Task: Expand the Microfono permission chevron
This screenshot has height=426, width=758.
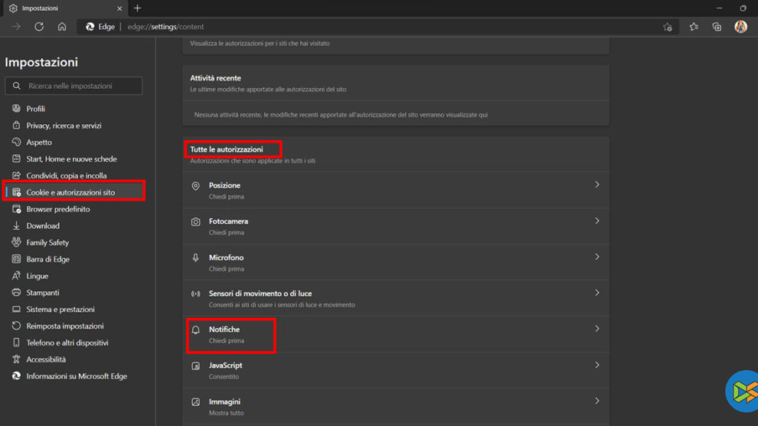Action: 596,257
